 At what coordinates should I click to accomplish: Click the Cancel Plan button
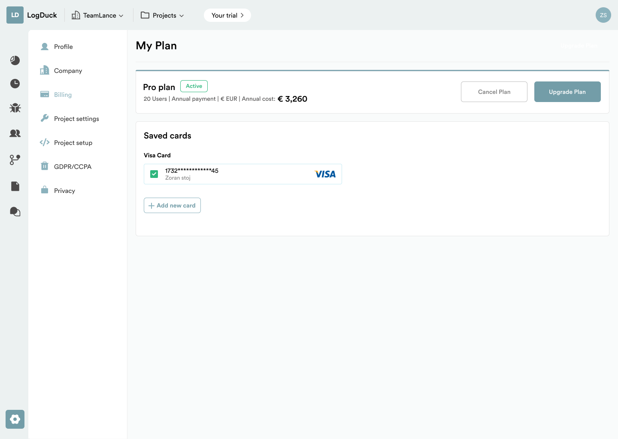tap(494, 92)
